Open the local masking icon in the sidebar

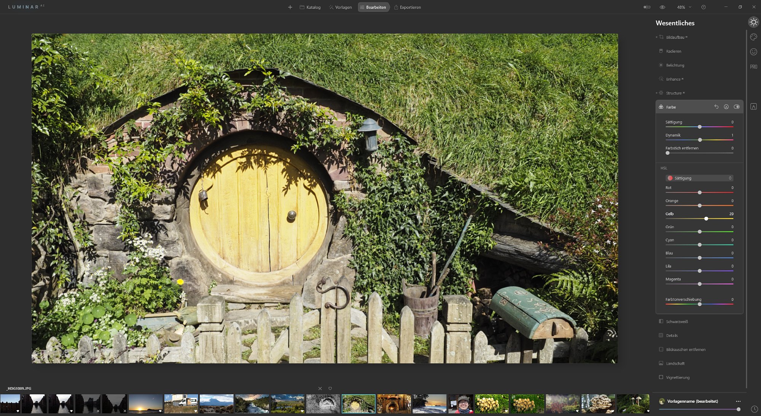[753, 106]
